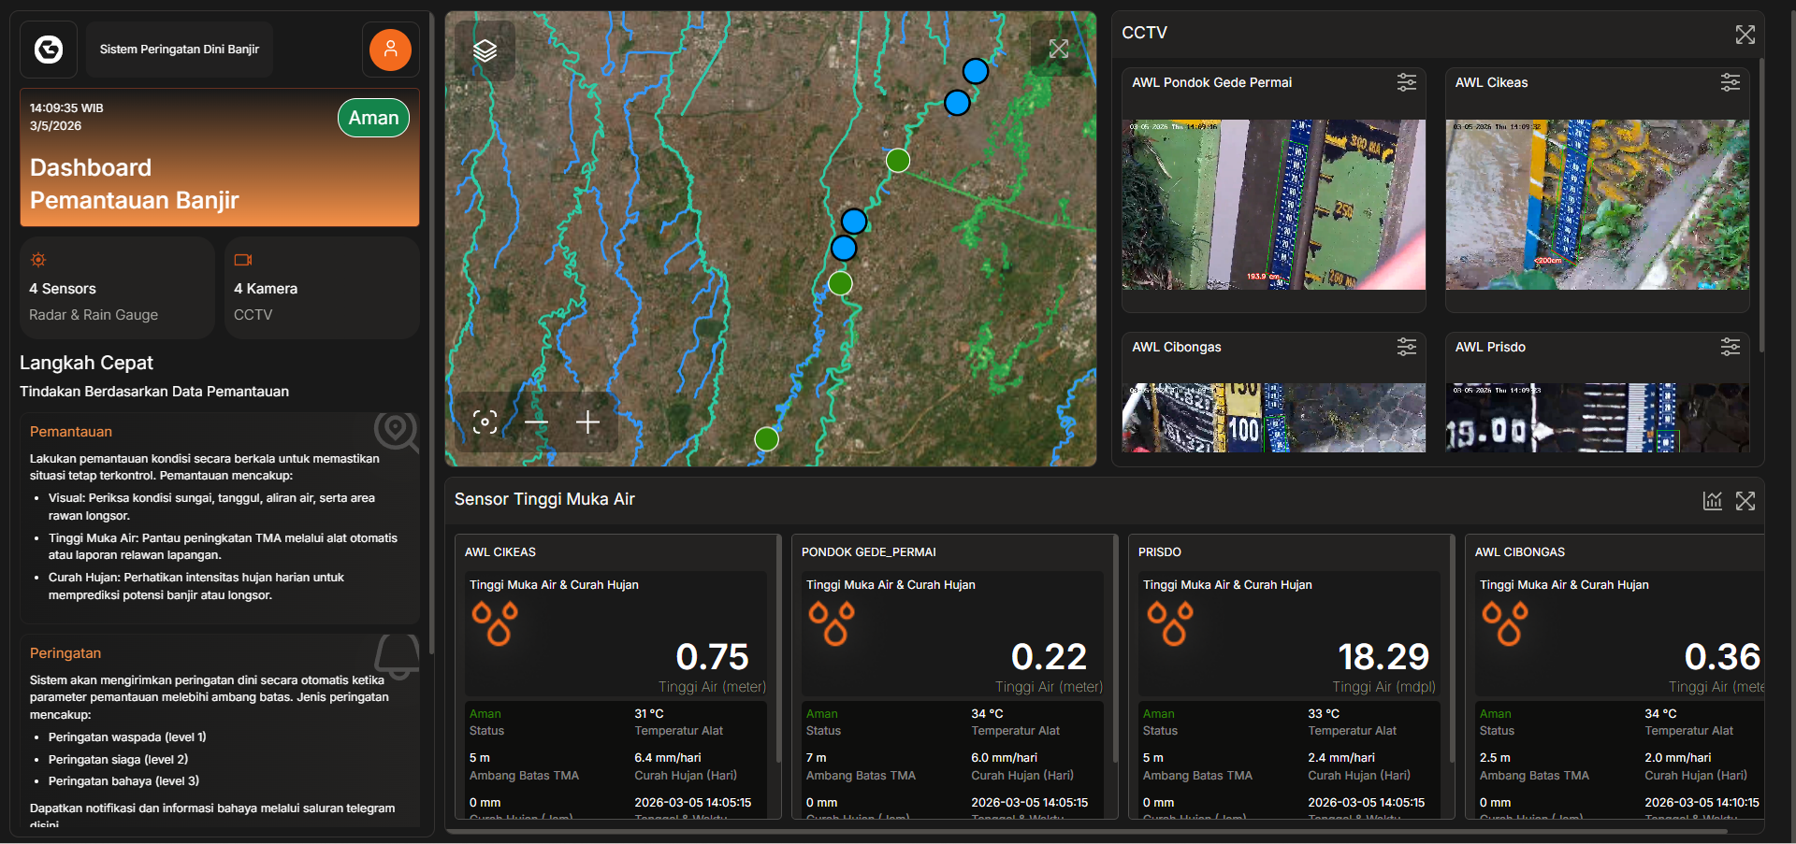Open chart view for Sensor Tinggi Muka Air
The image size is (1796, 844).
click(1712, 500)
